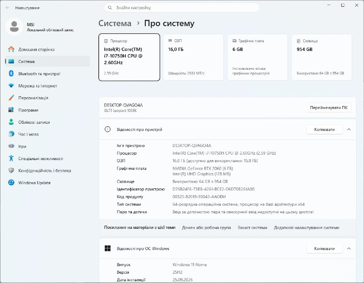Image resolution: width=364 pixels, height=283 pixels.
Task: Focus the Знайти настройку search field
Action: (182, 8)
